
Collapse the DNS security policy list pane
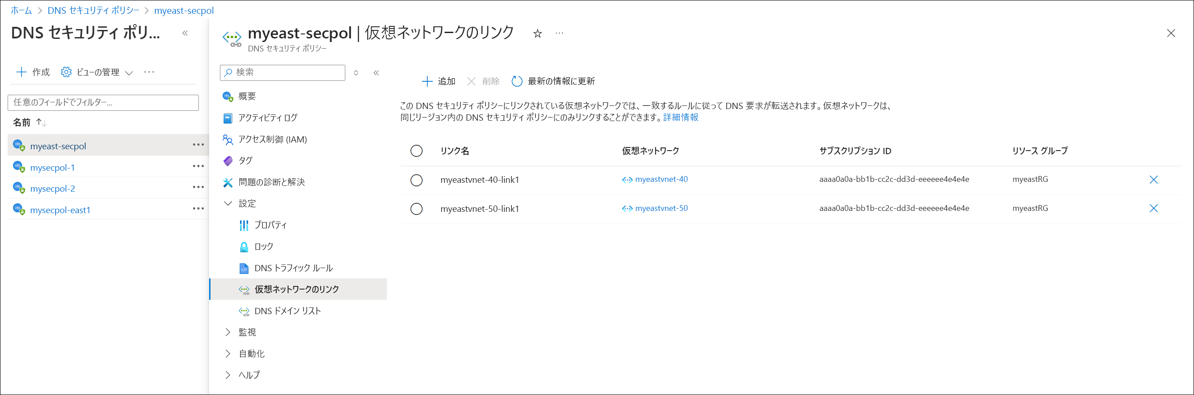(x=185, y=33)
